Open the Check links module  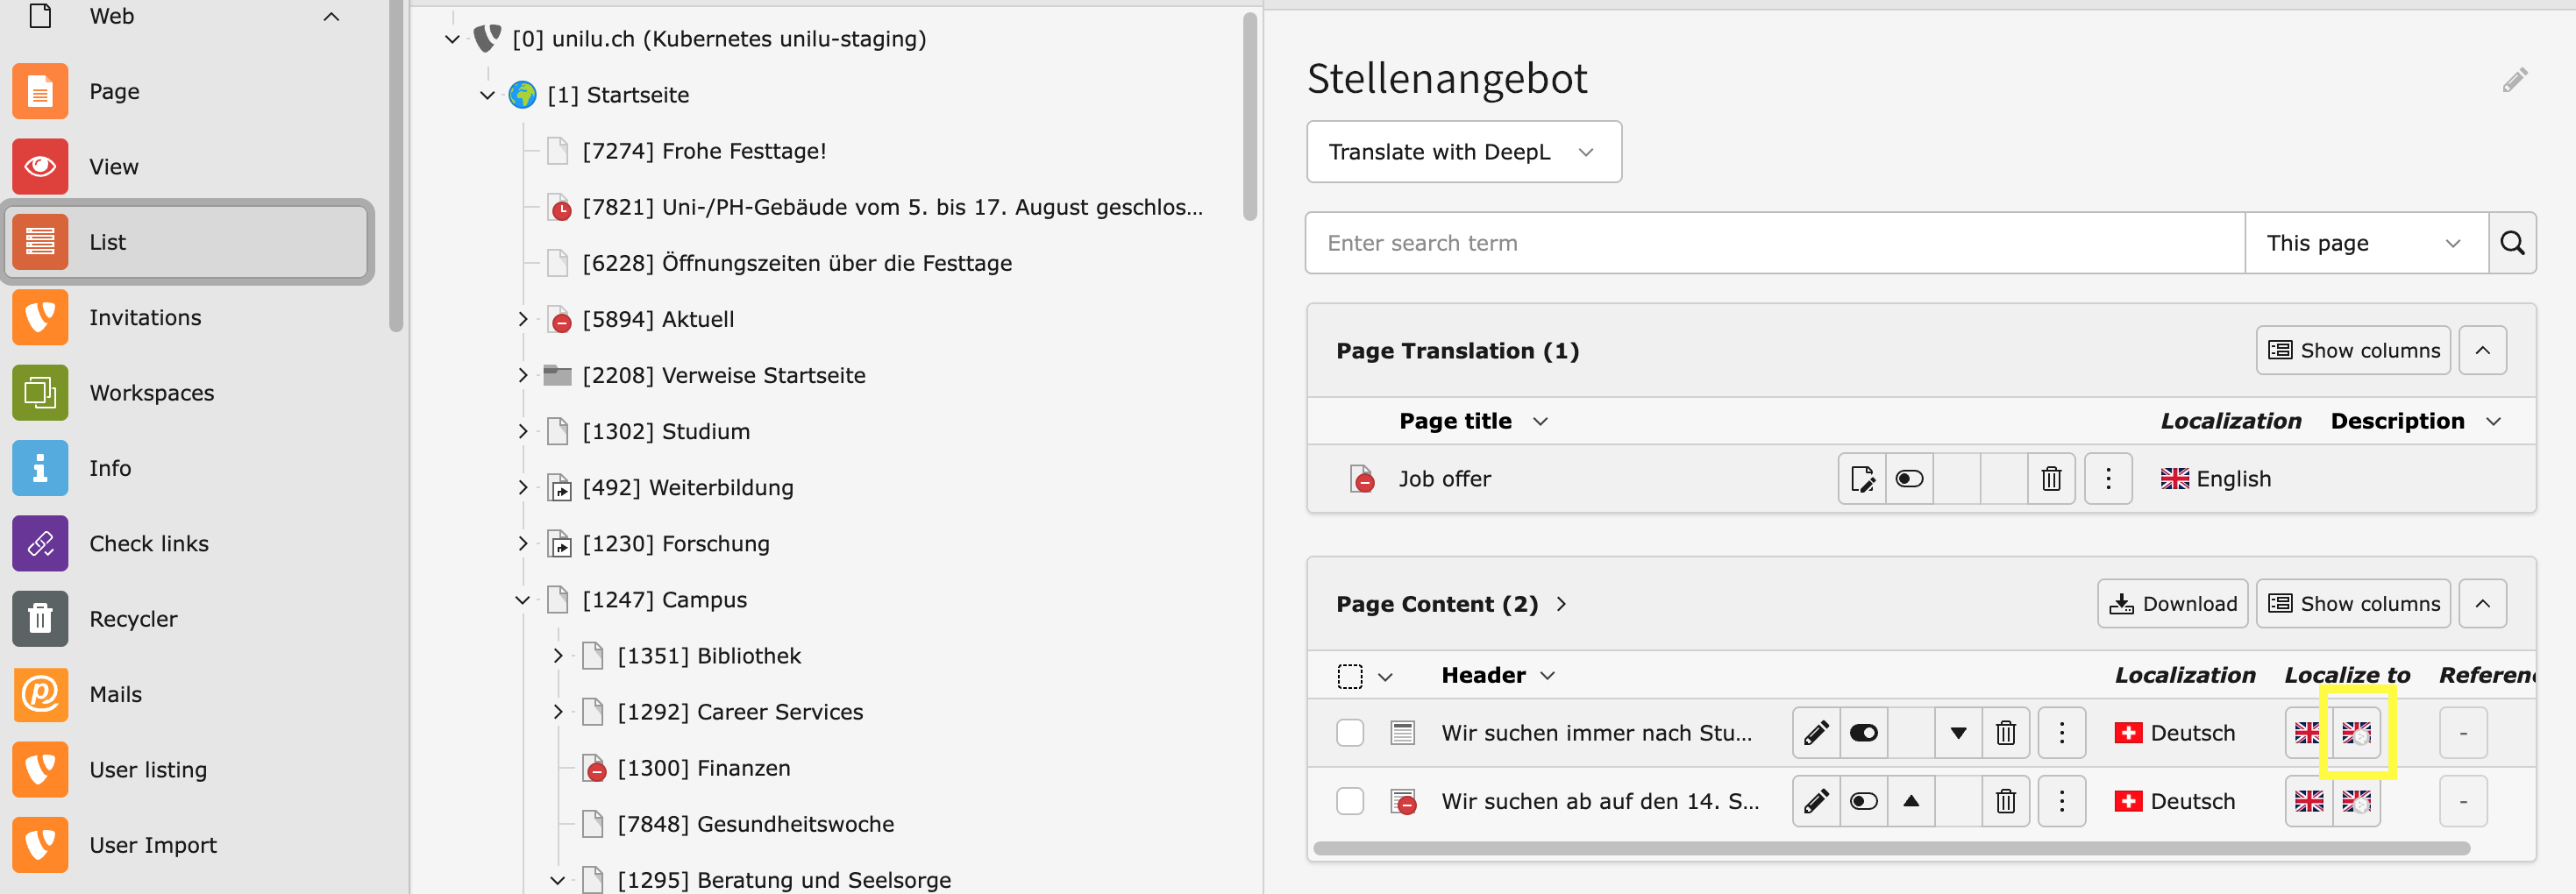point(148,544)
